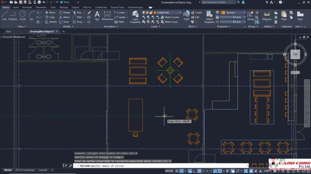Expand the Properties panel
Image resolution: width=311 pixels, height=174 pixels.
tap(224, 27)
